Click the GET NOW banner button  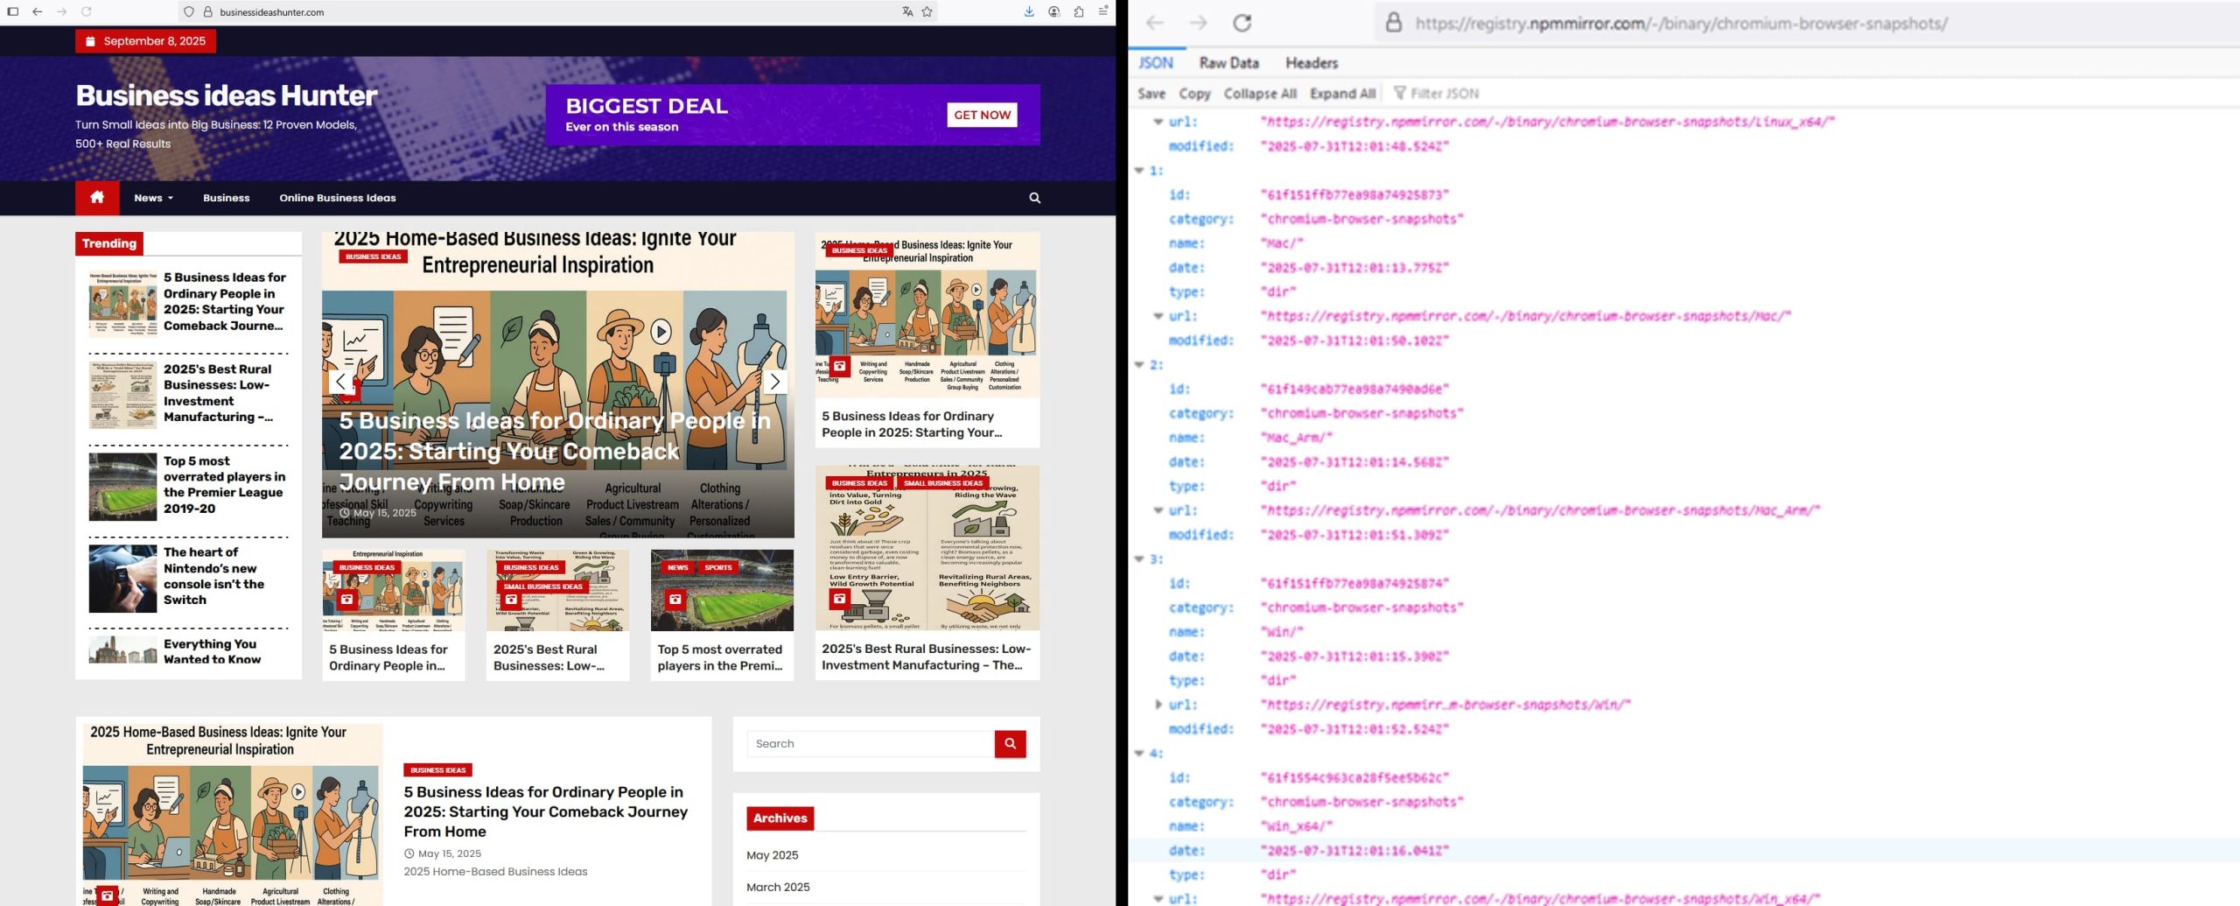tap(981, 115)
